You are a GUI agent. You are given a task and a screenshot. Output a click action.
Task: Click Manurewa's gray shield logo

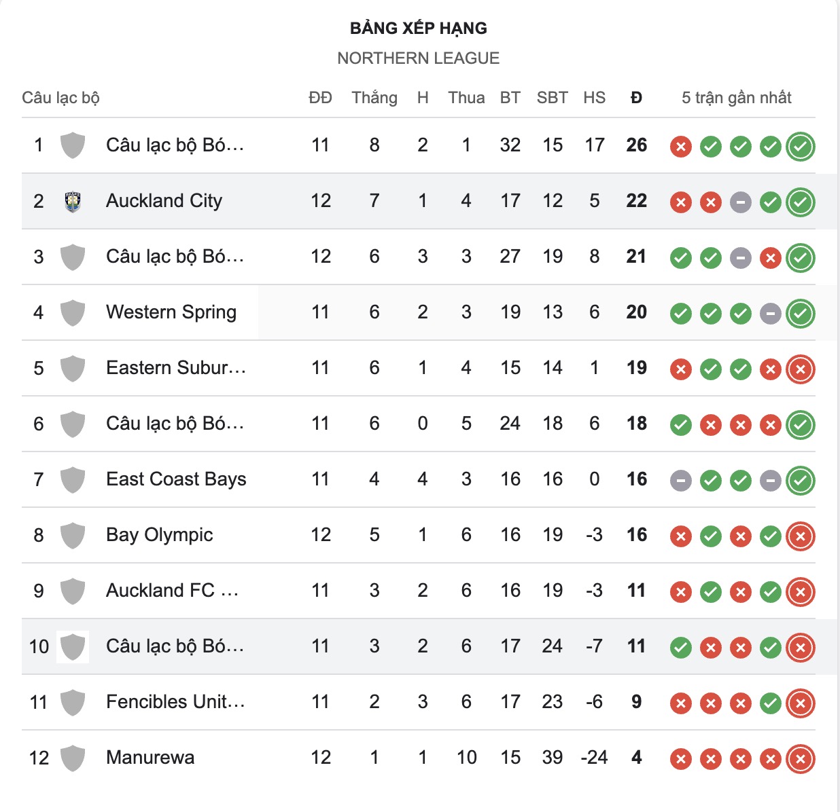(73, 758)
